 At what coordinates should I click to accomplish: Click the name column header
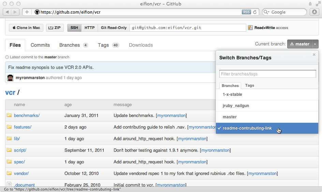tap(19, 104)
